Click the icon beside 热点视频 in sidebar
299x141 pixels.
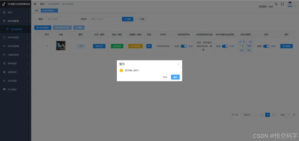tap(4, 81)
